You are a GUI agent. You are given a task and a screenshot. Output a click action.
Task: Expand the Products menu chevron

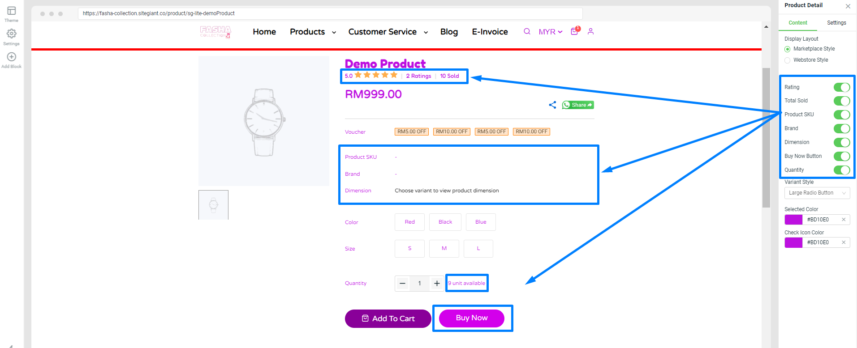pos(334,32)
